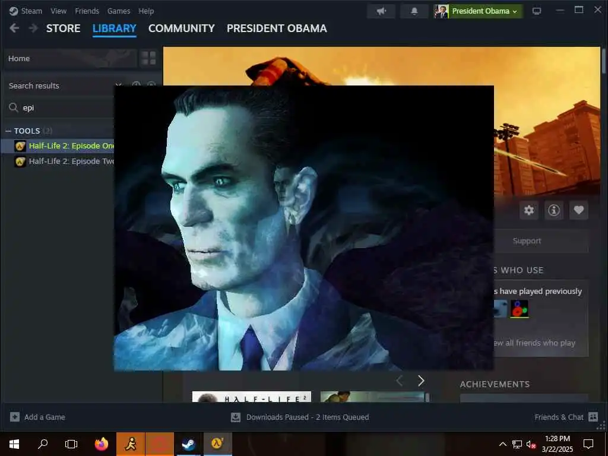Switch to Steam on the taskbar
The width and height of the screenshot is (608, 456).
188,444
